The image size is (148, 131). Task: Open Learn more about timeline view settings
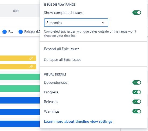[78, 121]
